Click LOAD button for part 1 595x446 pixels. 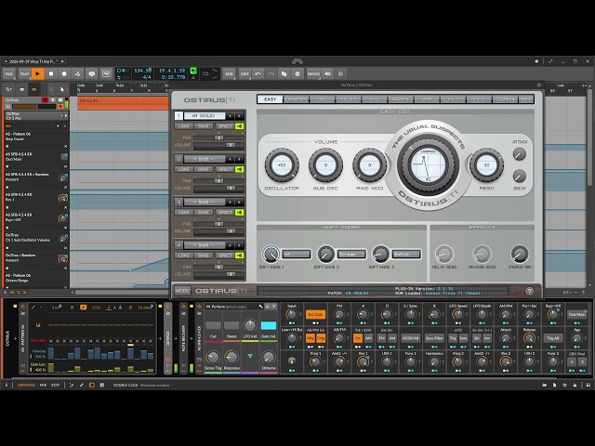[184, 126]
